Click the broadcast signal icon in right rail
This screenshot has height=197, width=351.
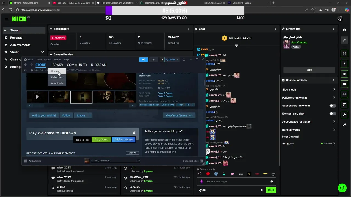click(x=344, y=94)
